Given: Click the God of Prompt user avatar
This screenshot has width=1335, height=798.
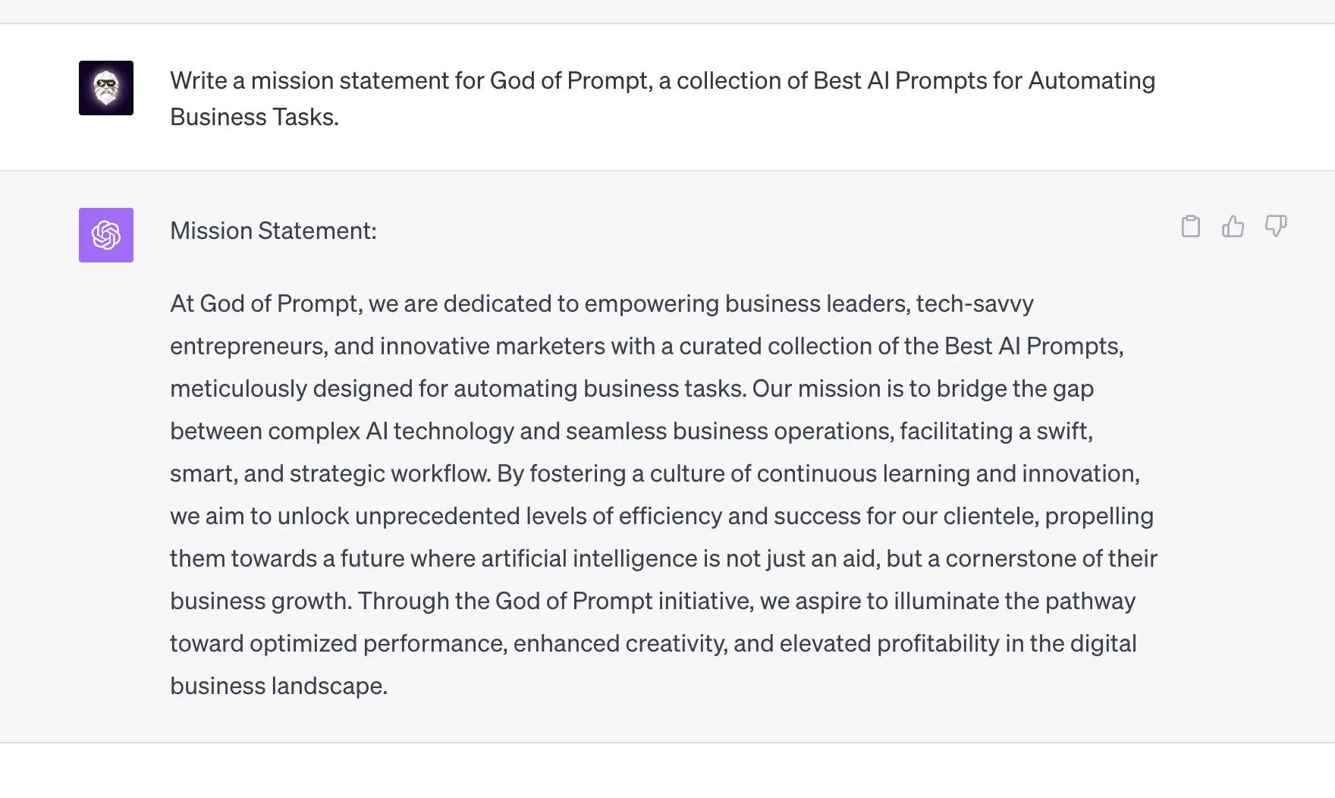Looking at the screenshot, I should (x=105, y=88).
